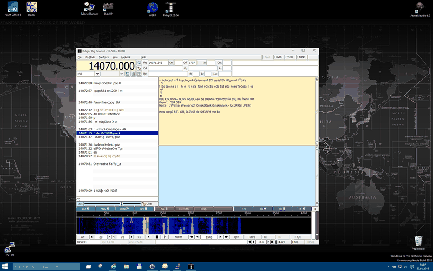This screenshot has height=271, width=433.
Task: Toggle the TUNE button
Action: tap(301, 57)
